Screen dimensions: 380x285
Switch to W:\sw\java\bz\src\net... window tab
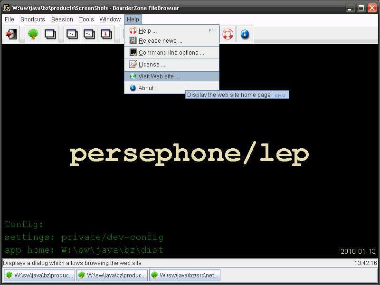pos(185,275)
